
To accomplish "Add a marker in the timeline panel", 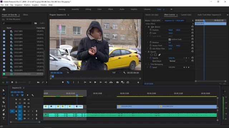I will (x=28, y=95).
